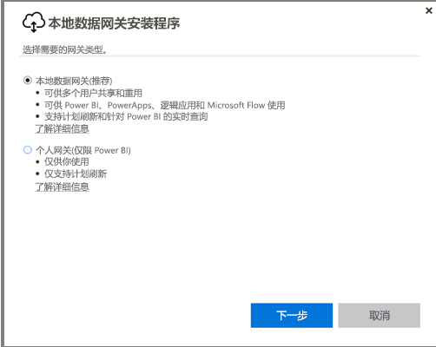436x347 pixels.
Task: Open 了解详细信息 link under 本地数据网关
Action: click(x=62, y=128)
